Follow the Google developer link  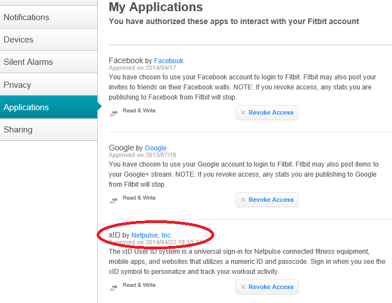coord(155,148)
